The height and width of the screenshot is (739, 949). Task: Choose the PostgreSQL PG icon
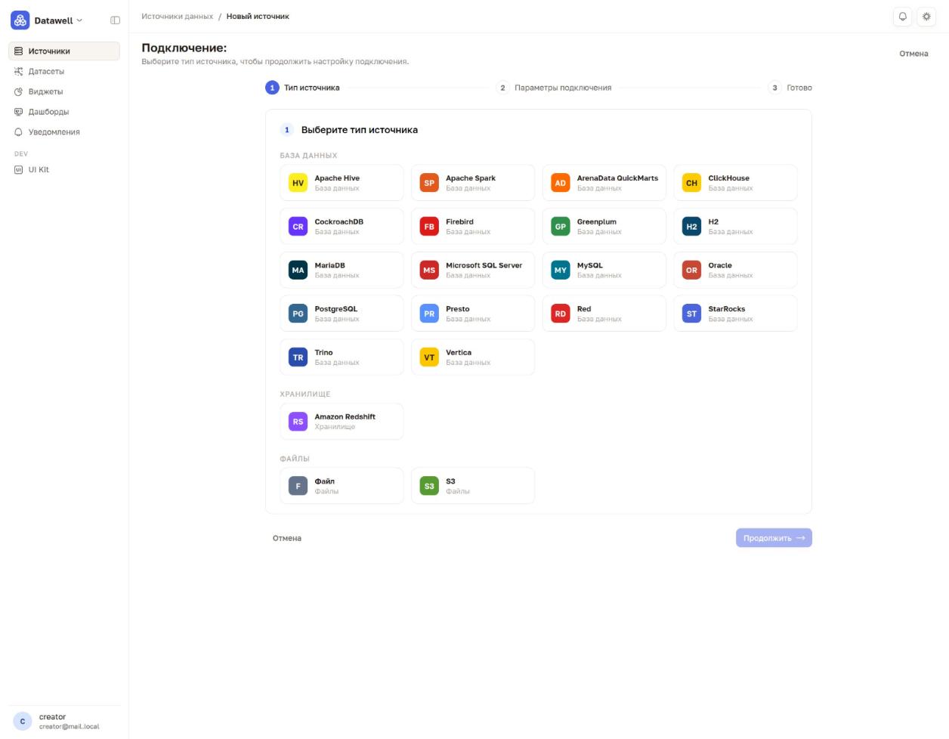298,314
